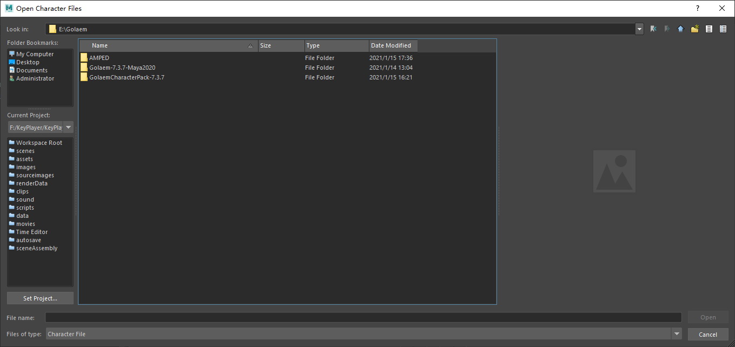Viewport: 735px width, 347px height.
Task: Click the Workspace Root folder icon
Action: 12,143
